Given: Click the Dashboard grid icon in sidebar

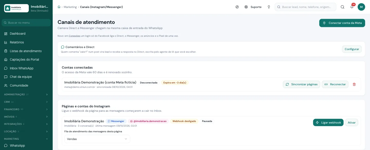Looking at the screenshot, I should click(x=6, y=34).
